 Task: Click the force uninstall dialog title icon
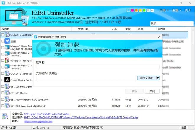pos(35,37)
